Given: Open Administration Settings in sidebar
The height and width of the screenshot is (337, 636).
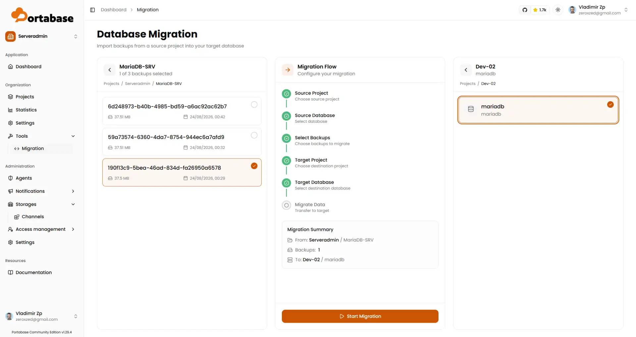Looking at the screenshot, I should pyautogui.click(x=42, y=242).
